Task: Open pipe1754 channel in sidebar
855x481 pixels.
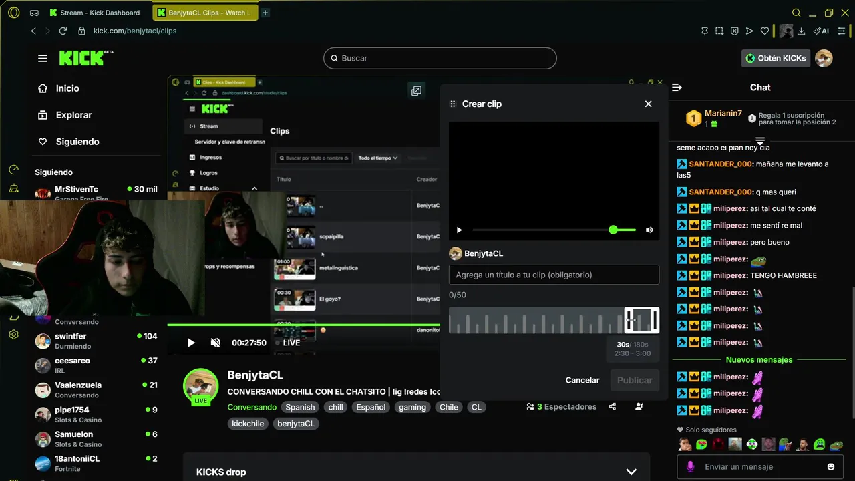Action: coord(96,414)
